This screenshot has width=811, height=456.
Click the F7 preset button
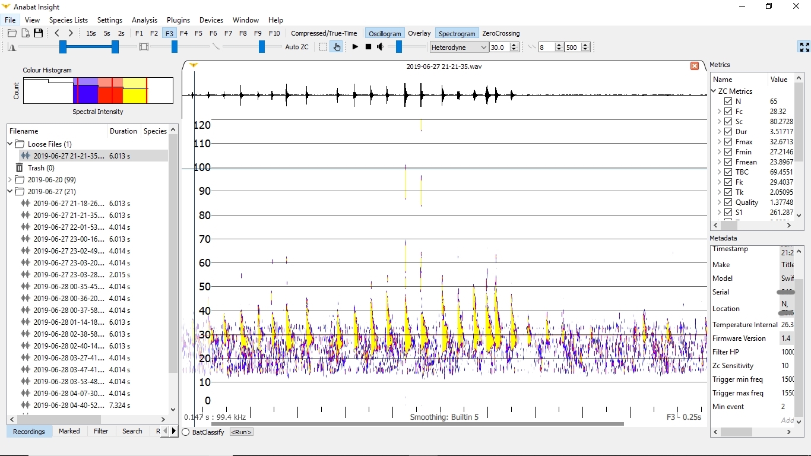click(x=228, y=33)
